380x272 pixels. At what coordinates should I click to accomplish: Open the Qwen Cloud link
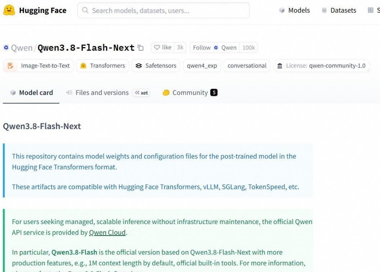[x=107, y=232]
